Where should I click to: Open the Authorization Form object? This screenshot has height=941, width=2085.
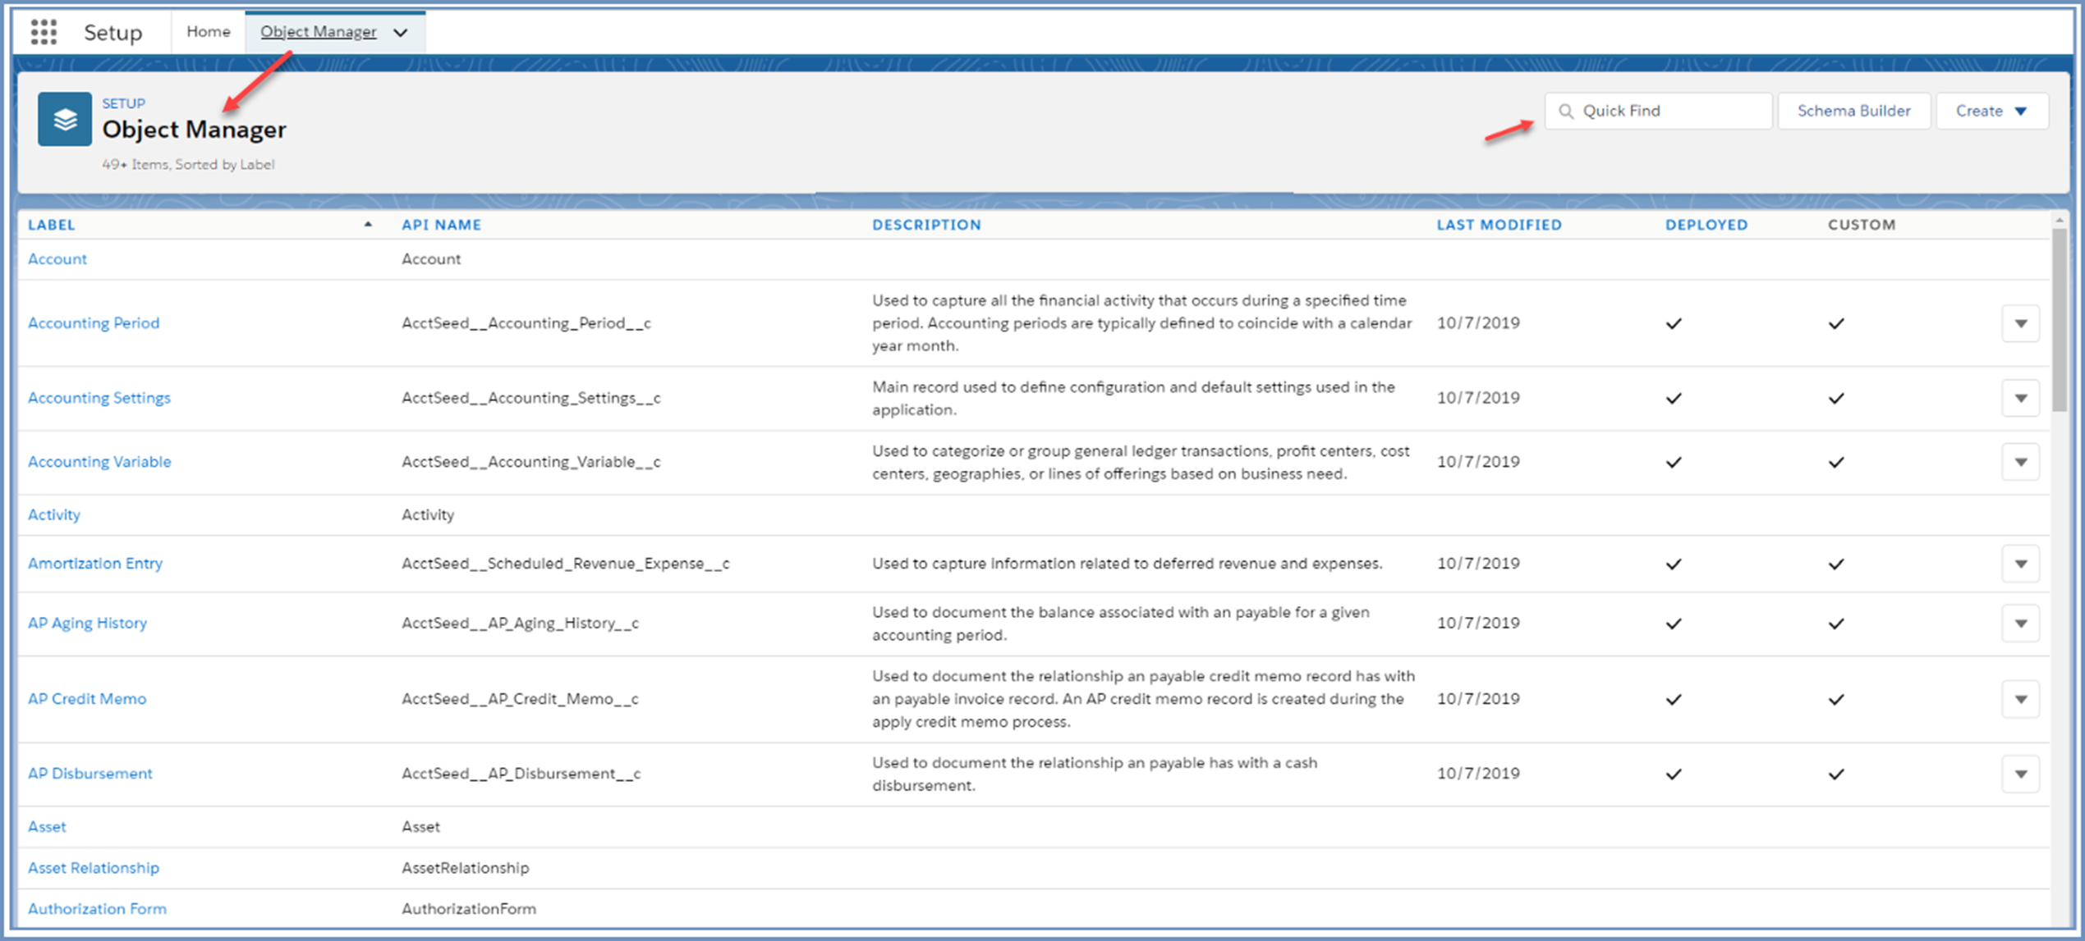coord(97,909)
